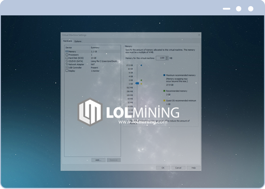Click the "1.1 GB" memory summary value
This screenshot has height=189, width=265.
tap(94, 51)
